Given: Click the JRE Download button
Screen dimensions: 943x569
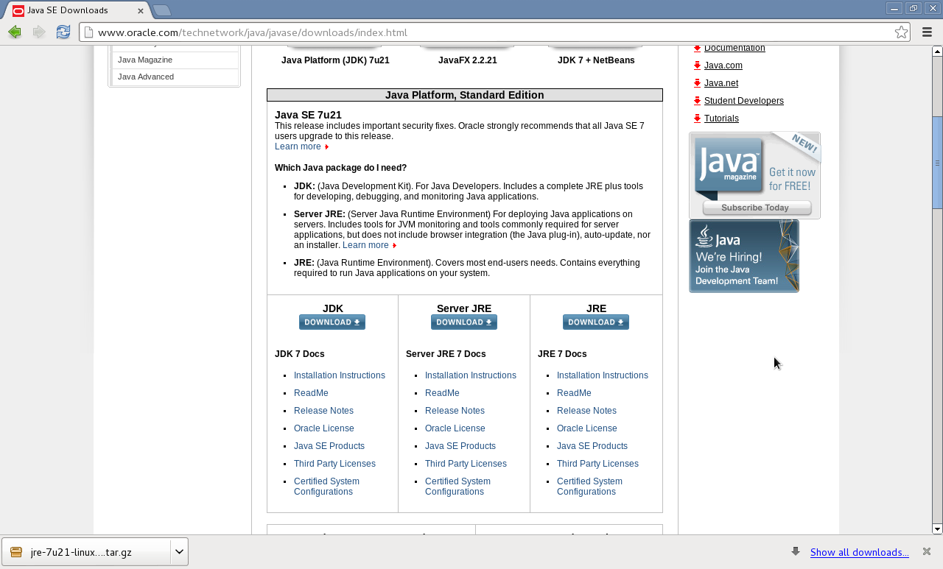Looking at the screenshot, I should [x=596, y=322].
